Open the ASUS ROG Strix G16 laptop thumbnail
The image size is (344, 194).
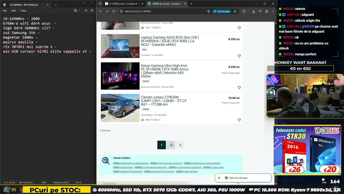point(120,46)
